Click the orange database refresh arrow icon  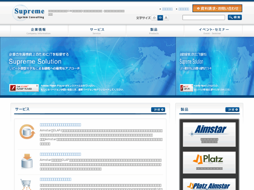point(27,132)
